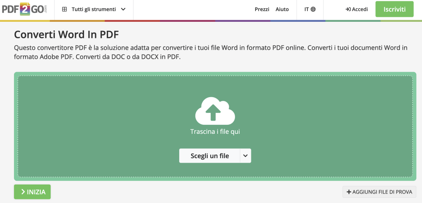Open the IT language selector
This screenshot has height=203, width=422.
point(310,9)
